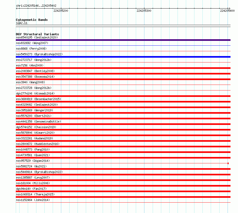Click ruler position label 224205400
The height and width of the screenshot is (213, 238).
(227, 11)
